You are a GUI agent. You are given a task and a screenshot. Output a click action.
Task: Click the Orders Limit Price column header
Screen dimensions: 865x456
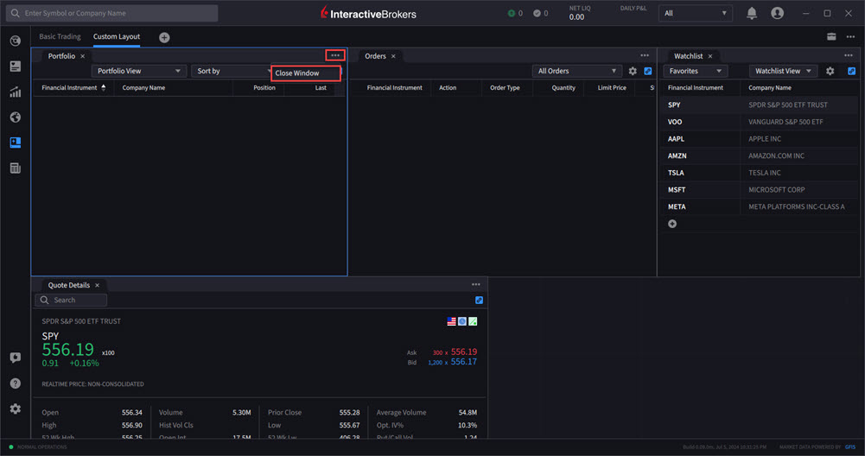(x=612, y=88)
